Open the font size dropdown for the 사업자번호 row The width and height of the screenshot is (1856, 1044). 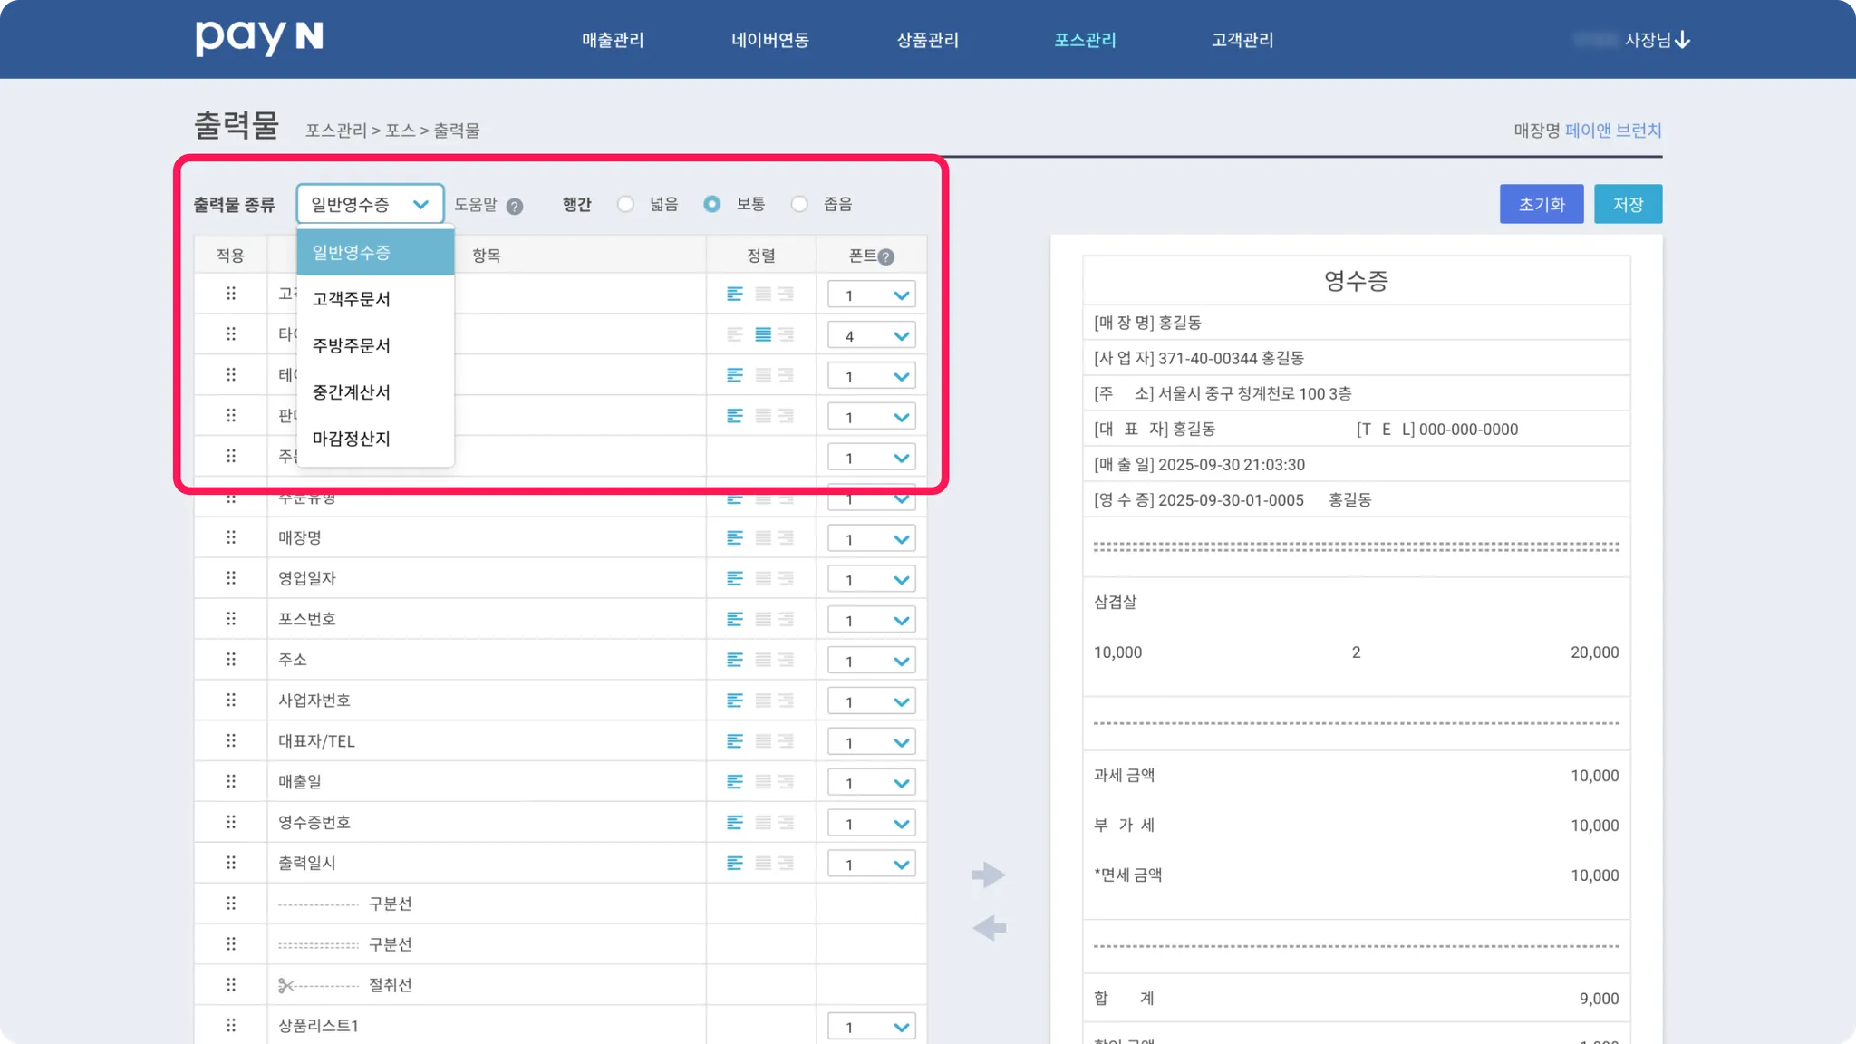coord(871,701)
